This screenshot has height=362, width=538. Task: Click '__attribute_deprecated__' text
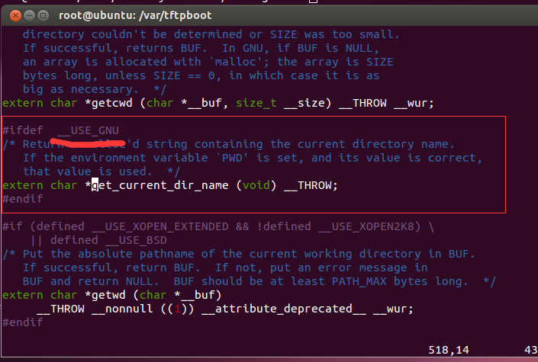283,309
